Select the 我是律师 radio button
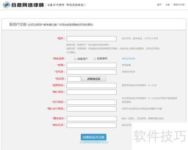 point(95,59)
